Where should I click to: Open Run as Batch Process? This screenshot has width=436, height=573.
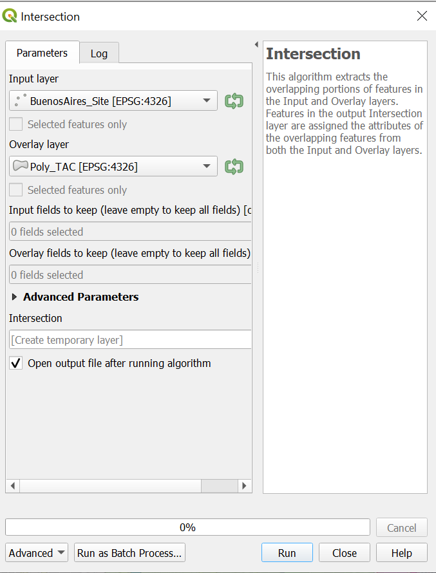click(129, 552)
